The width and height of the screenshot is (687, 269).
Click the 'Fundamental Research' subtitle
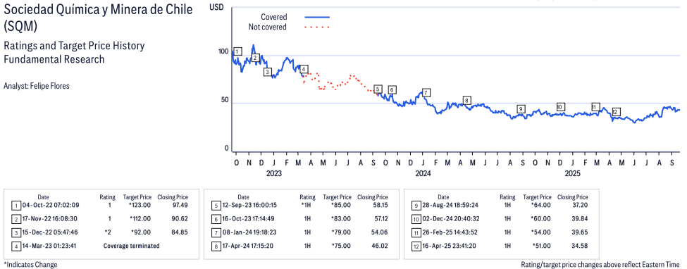(x=54, y=58)
